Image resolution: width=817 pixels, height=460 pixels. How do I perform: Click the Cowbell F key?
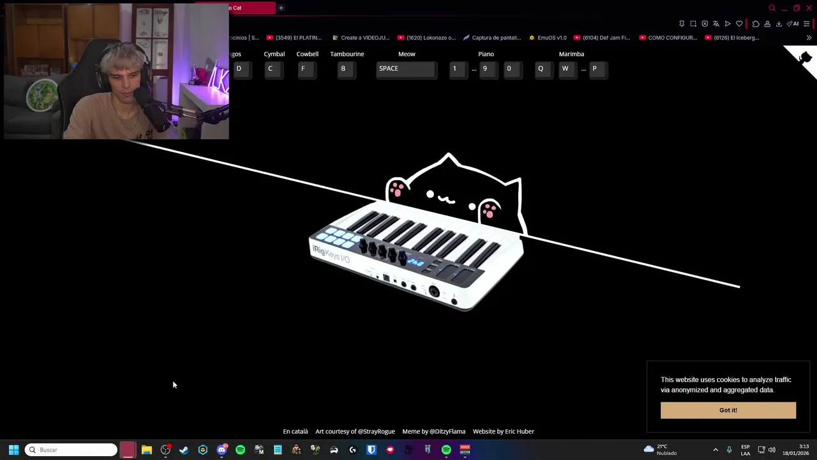click(x=307, y=69)
